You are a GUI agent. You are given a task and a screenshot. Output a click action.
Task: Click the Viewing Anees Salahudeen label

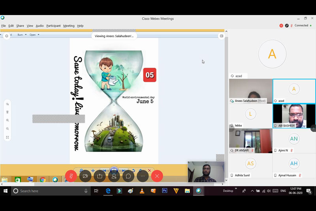(114, 36)
